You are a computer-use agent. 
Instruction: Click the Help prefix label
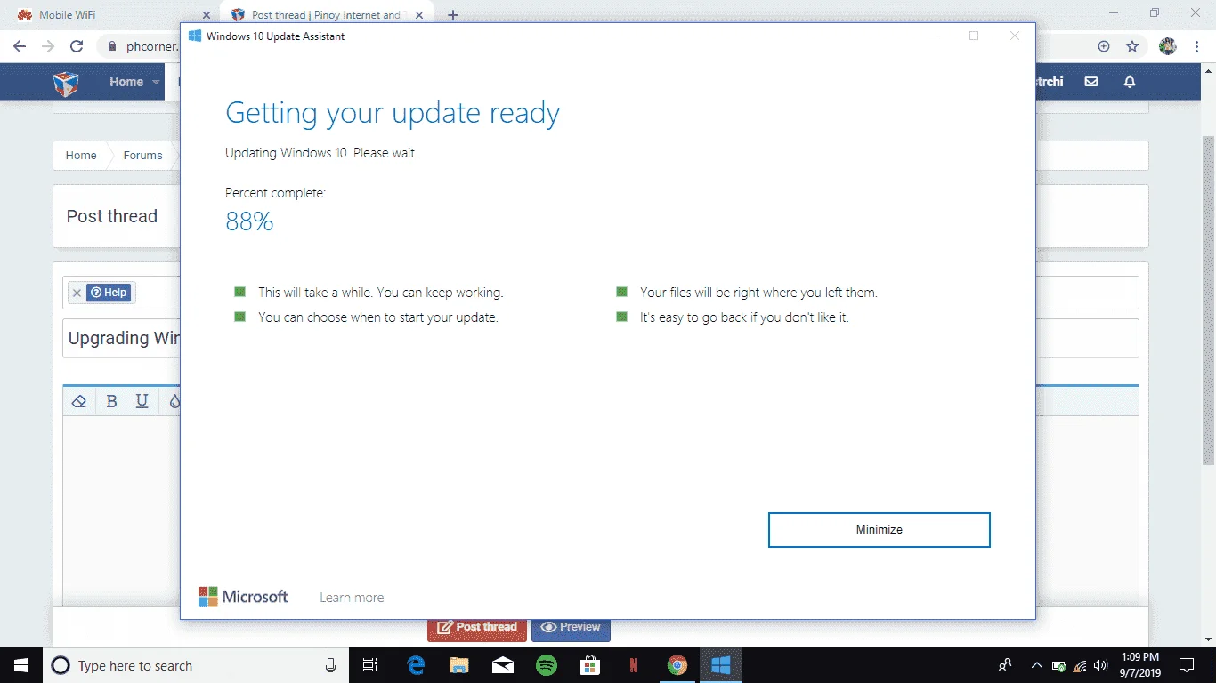(109, 293)
